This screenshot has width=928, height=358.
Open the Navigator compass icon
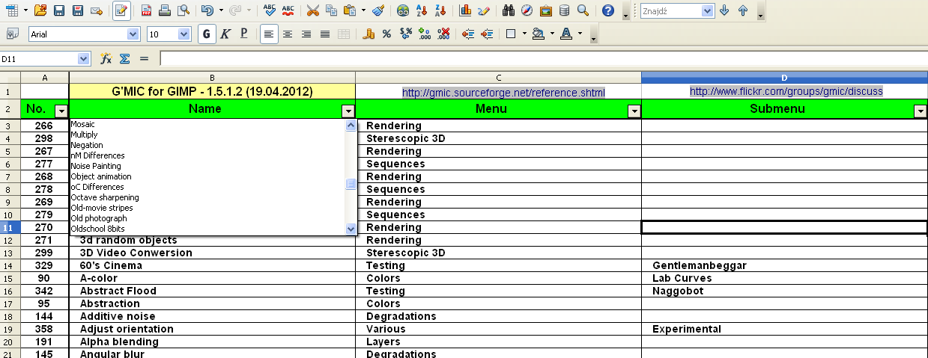click(527, 10)
